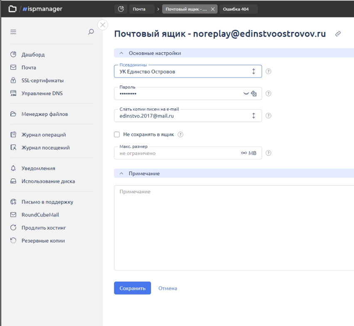
Task: Collapse the Основные настройки section
Action: [x=121, y=53]
